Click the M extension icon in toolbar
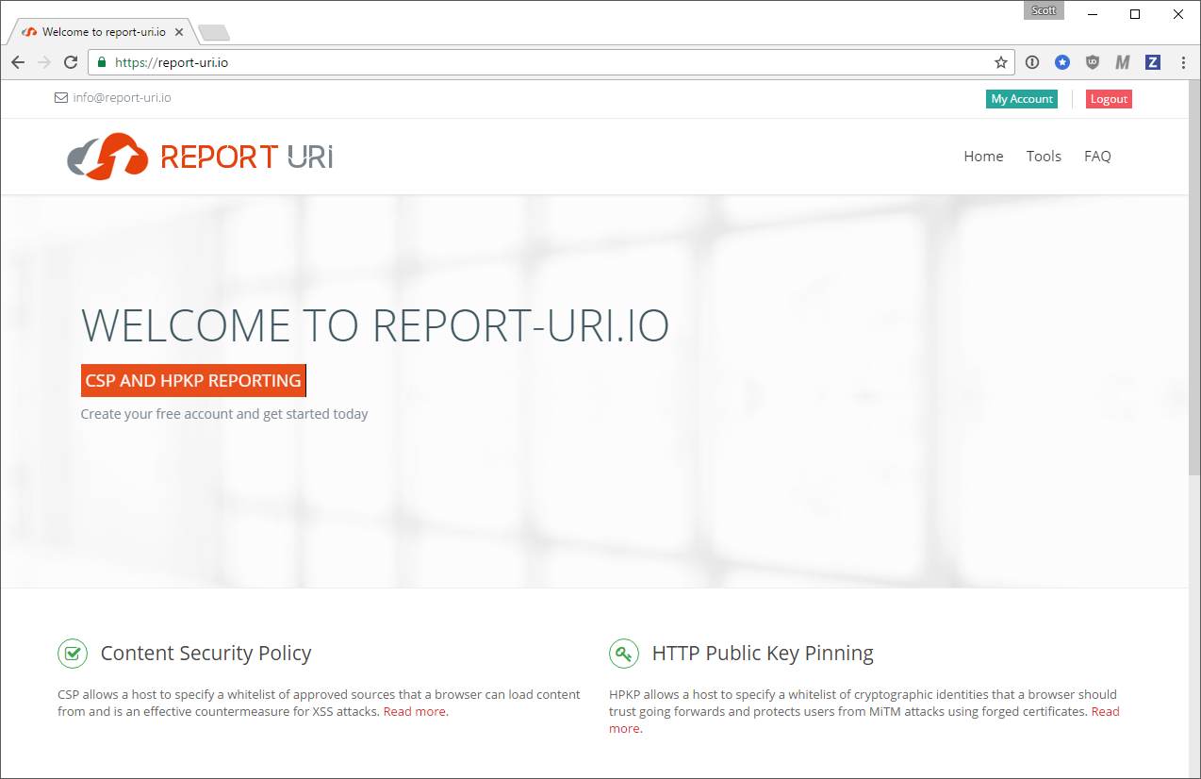The image size is (1201, 779). 1122,62
